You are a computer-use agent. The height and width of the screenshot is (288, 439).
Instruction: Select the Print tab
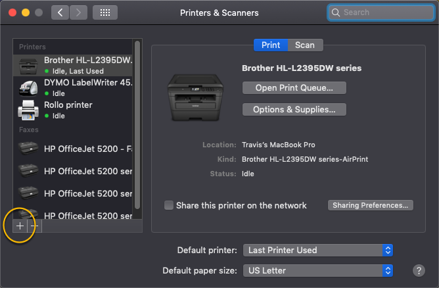click(x=271, y=45)
